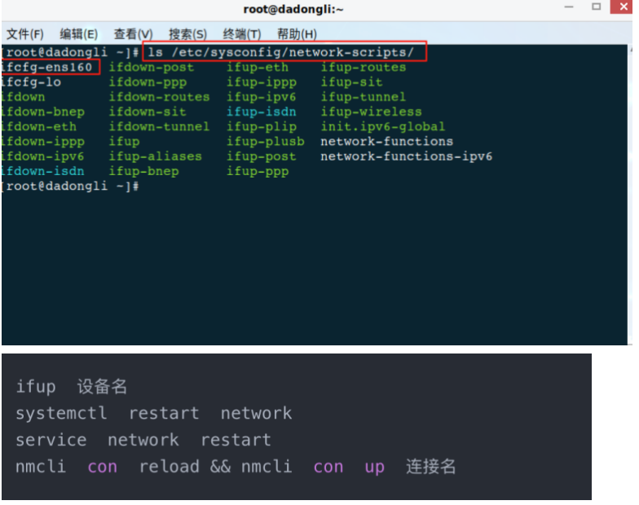Close the root@dadongli terminal window
Screen dimensions: 639x505
(623, 7)
